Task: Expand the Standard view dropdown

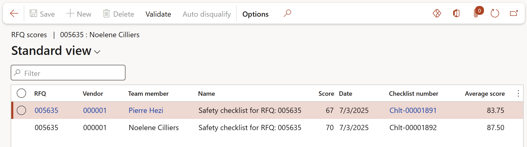Action: pyautogui.click(x=97, y=52)
